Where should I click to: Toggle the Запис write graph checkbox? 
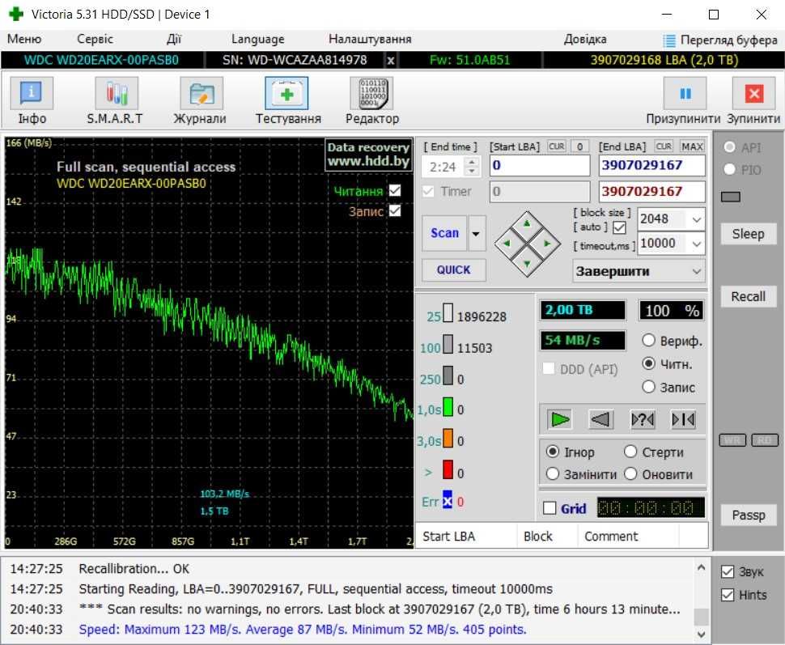395,211
